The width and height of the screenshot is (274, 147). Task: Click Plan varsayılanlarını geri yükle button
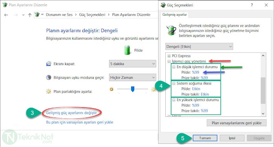click(x=237, y=123)
